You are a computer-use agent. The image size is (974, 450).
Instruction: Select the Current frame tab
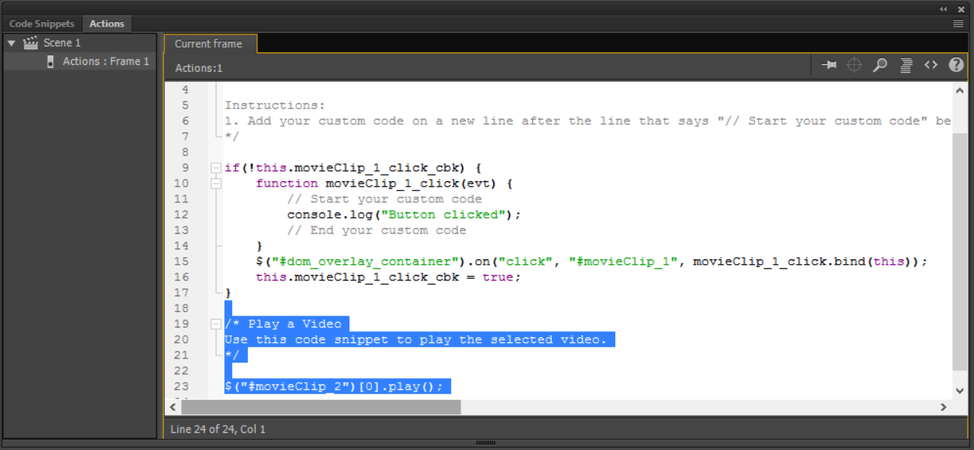point(209,44)
